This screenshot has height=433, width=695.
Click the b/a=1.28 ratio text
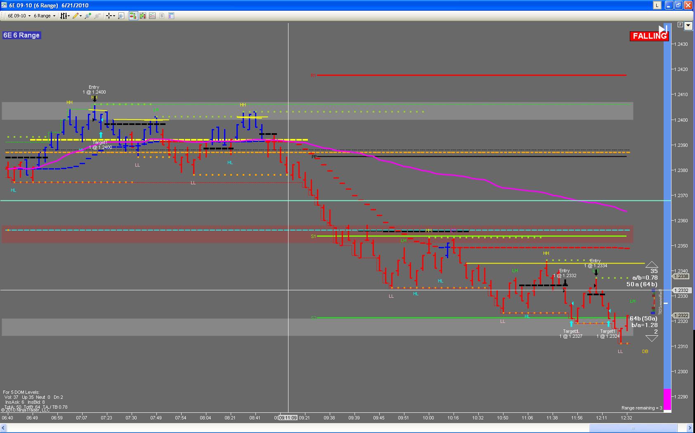point(645,325)
